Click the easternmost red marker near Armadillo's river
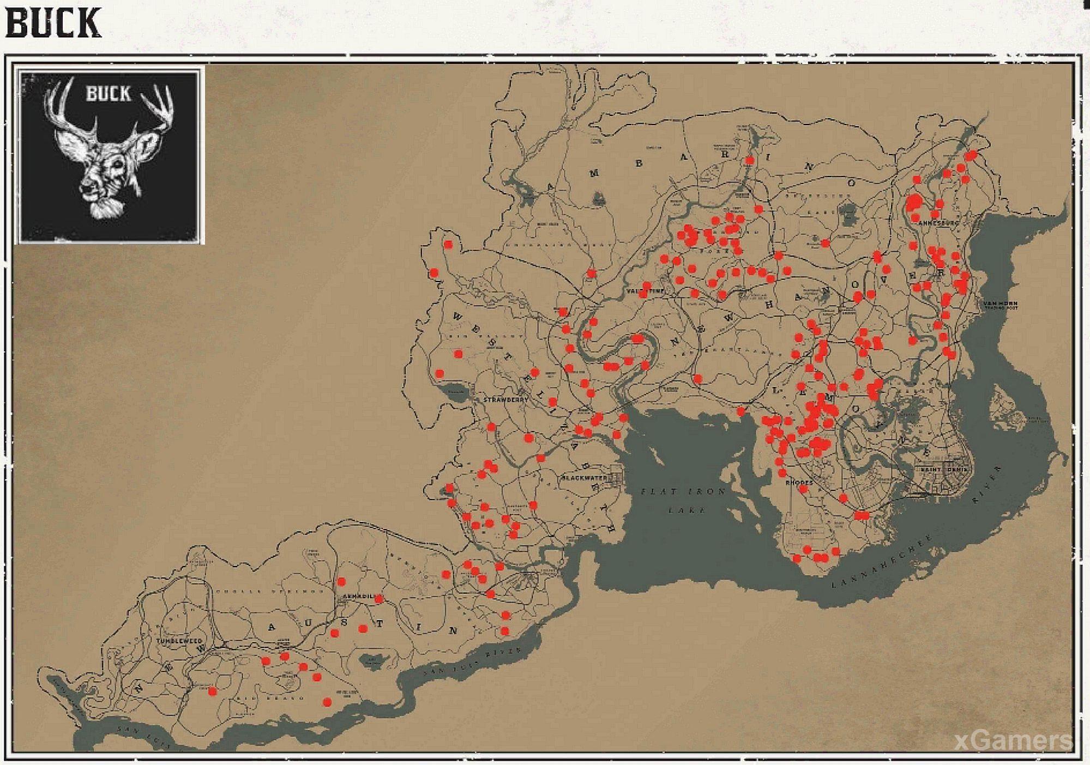 [x=505, y=631]
